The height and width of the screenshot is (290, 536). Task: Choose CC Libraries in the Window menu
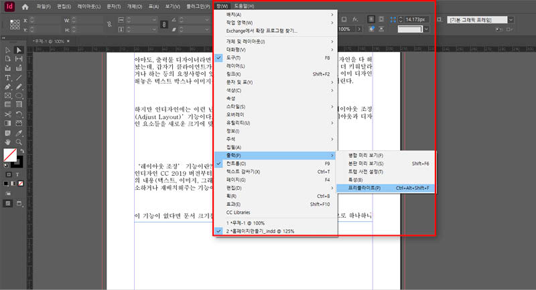[275, 212]
